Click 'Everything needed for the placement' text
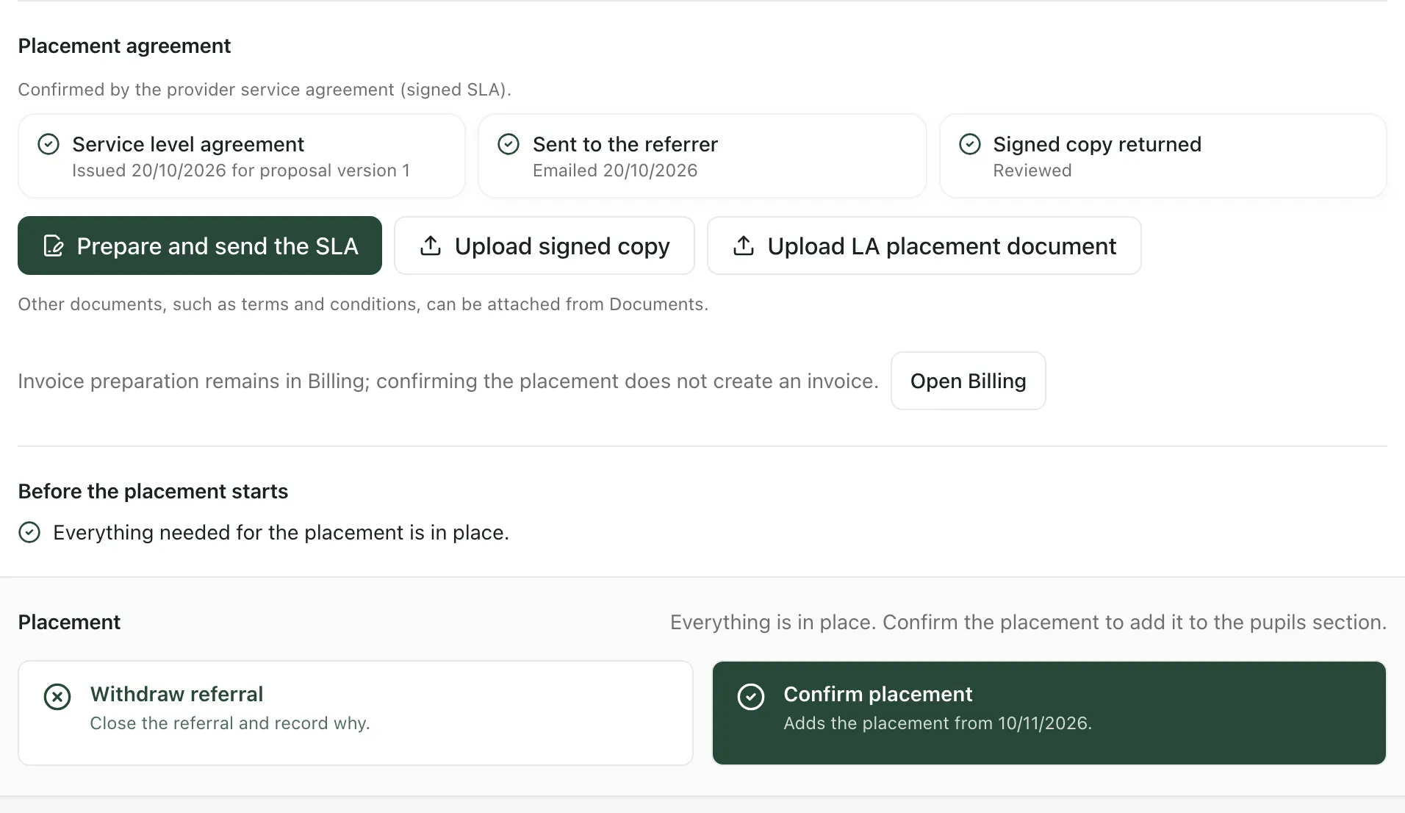The height and width of the screenshot is (813, 1405). click(281, 532)
